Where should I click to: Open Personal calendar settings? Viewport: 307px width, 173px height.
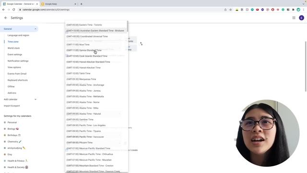click(12, 123)
